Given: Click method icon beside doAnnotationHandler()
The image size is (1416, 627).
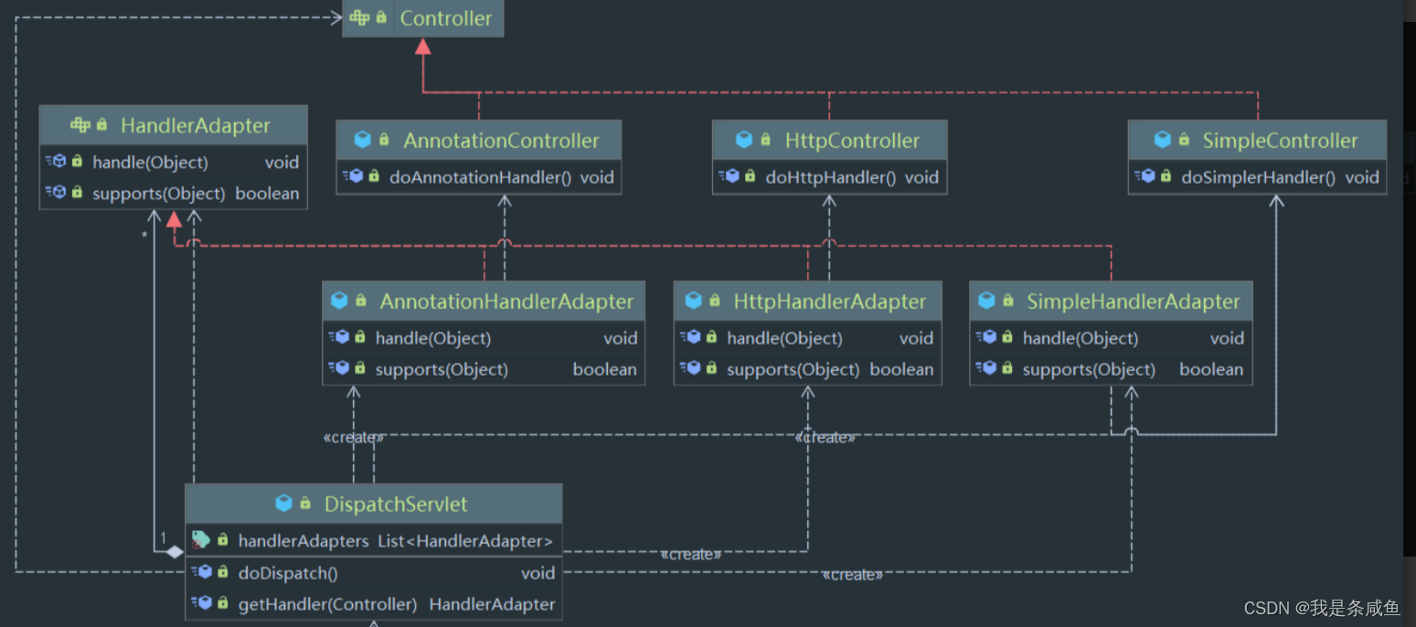Looking at the screenshot, I should click(x=353, y=176).
